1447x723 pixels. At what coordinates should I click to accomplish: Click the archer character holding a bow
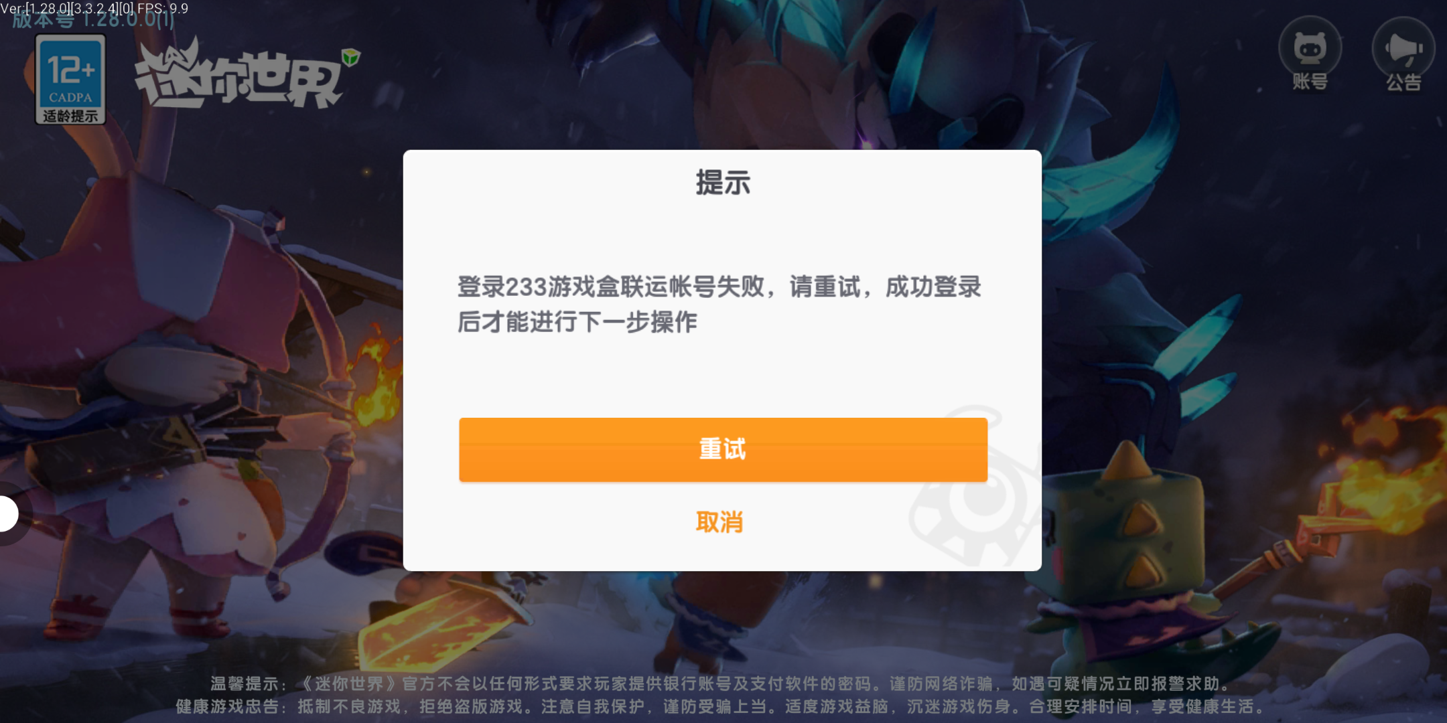[181, 402]
